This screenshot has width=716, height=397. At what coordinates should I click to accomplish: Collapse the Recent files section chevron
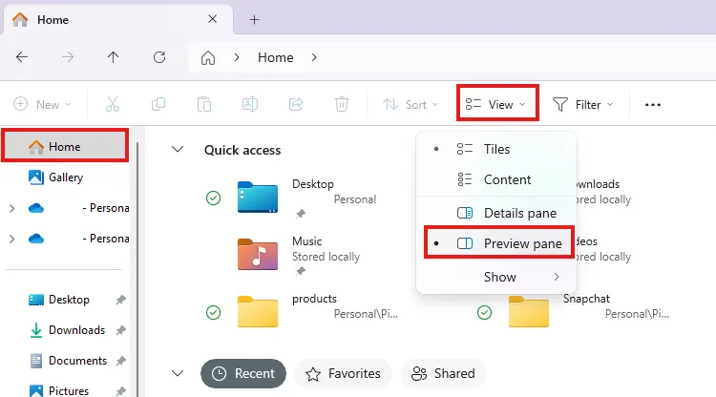coord(178,373)
